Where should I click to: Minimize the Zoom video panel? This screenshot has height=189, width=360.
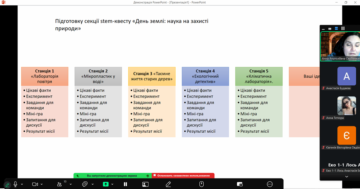323,29
